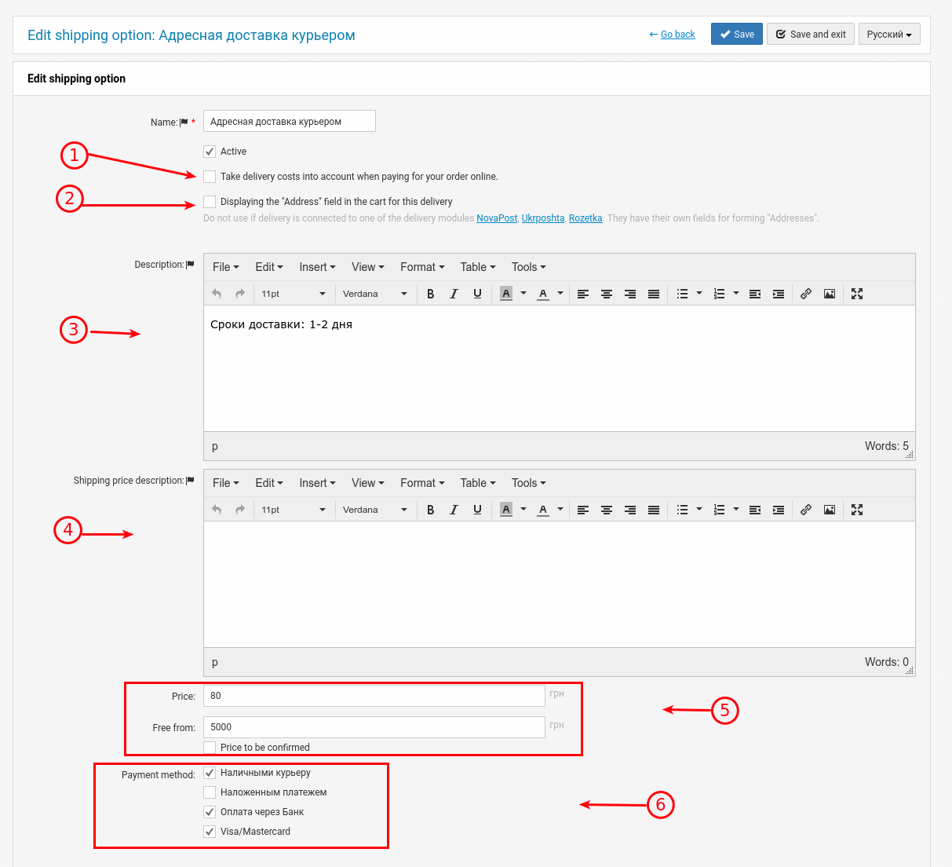Open the Русский language dropdown

[x=889, y=35]
